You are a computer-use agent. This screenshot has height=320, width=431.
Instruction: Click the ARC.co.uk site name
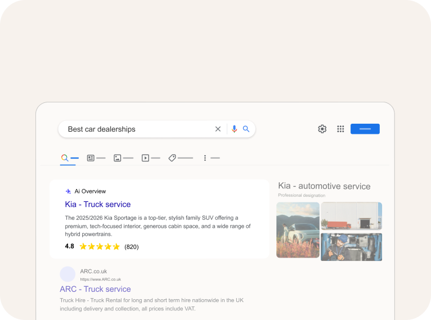[93, 272]
